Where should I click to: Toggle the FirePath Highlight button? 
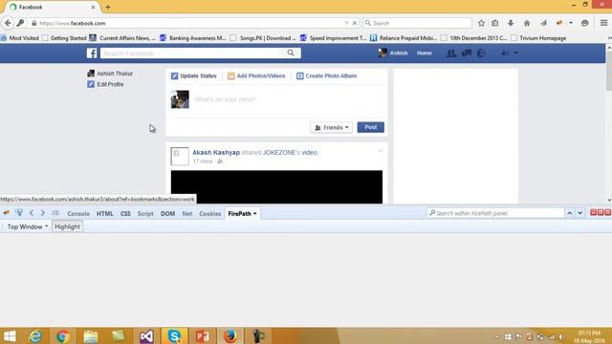(67, 226)
